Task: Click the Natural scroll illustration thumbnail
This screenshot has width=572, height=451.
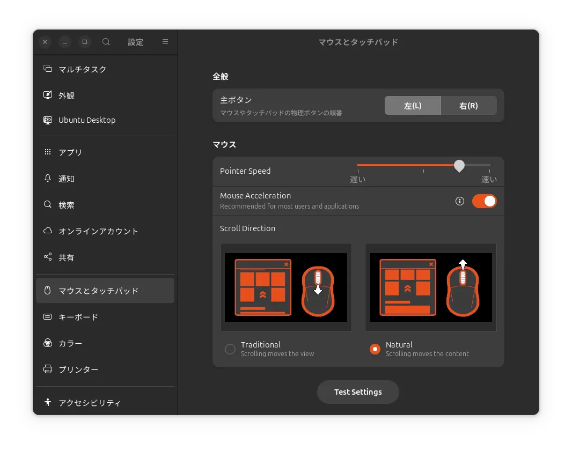Action: pos(431,287)
